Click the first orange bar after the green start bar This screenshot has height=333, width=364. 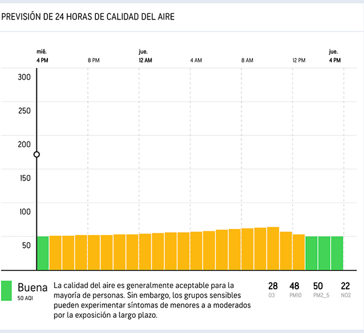(55, 253)
